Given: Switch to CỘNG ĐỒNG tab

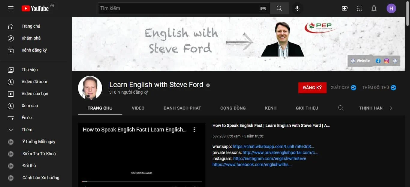Looking at the screenshot, I should click(233, 108).
